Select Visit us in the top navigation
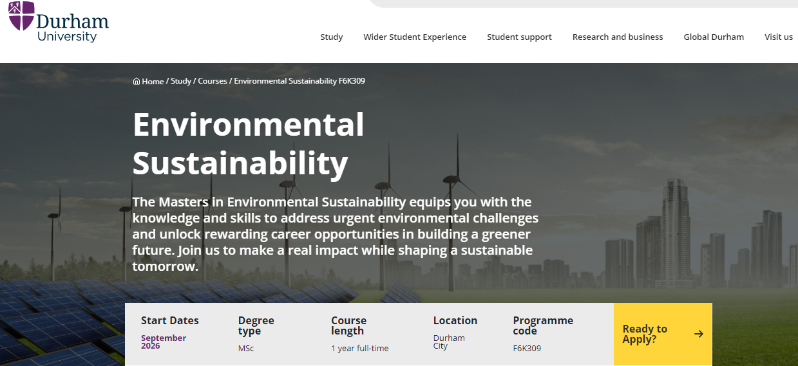This screenshot has height=366, width=798. tap(778, 37)
